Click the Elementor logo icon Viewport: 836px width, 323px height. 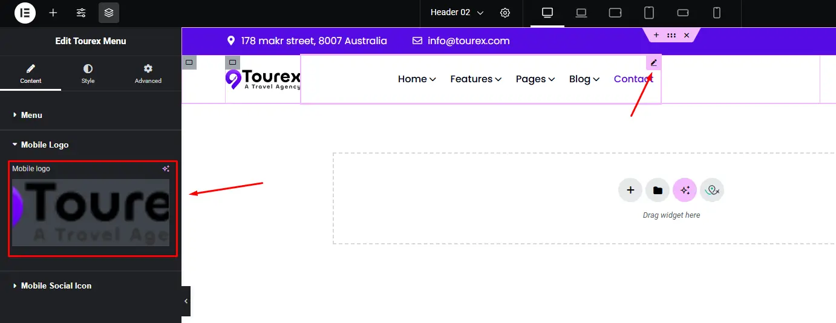coord(25,13)
